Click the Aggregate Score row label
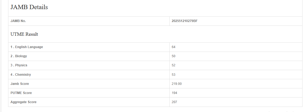303x112 pixels. point(23,102)
